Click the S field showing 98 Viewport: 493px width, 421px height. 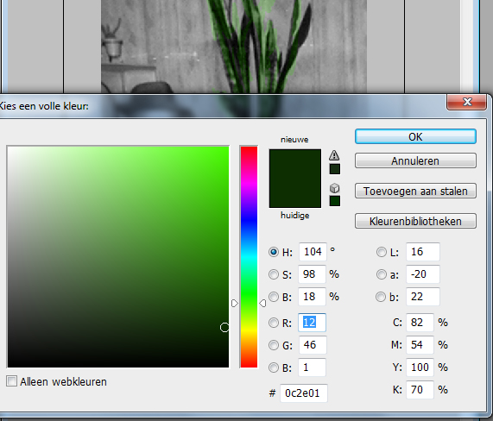click(x=312, y=274)
